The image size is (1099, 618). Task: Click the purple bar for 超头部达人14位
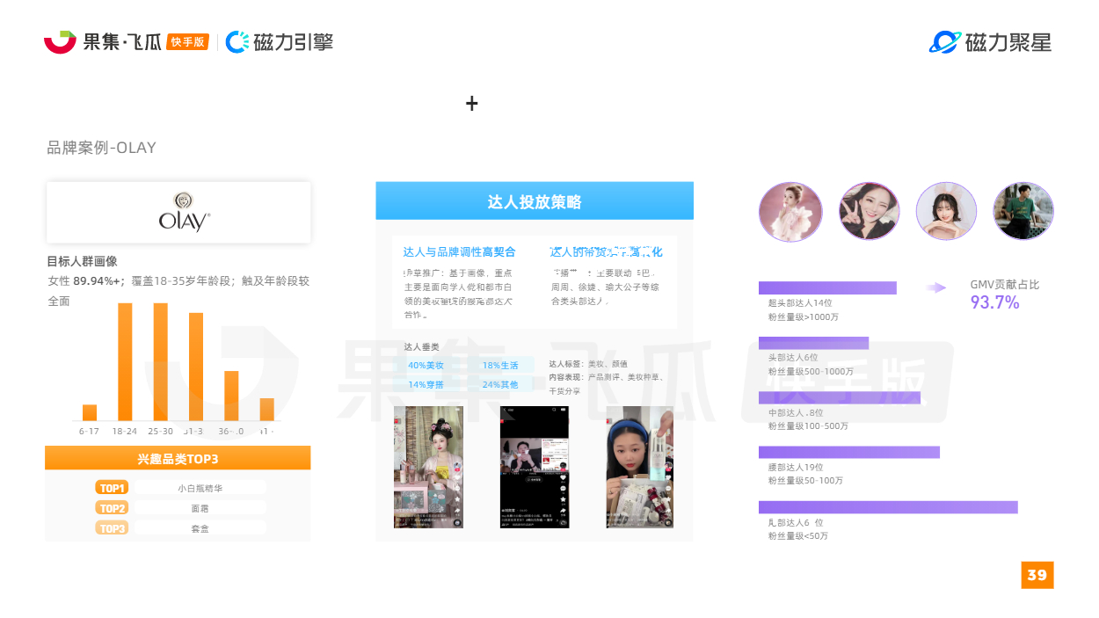point(827,287)
